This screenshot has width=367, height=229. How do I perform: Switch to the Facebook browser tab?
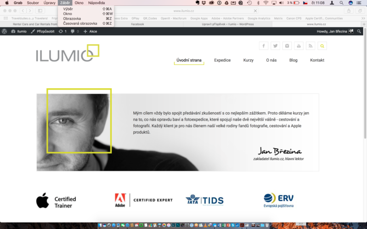click(137, 24)
